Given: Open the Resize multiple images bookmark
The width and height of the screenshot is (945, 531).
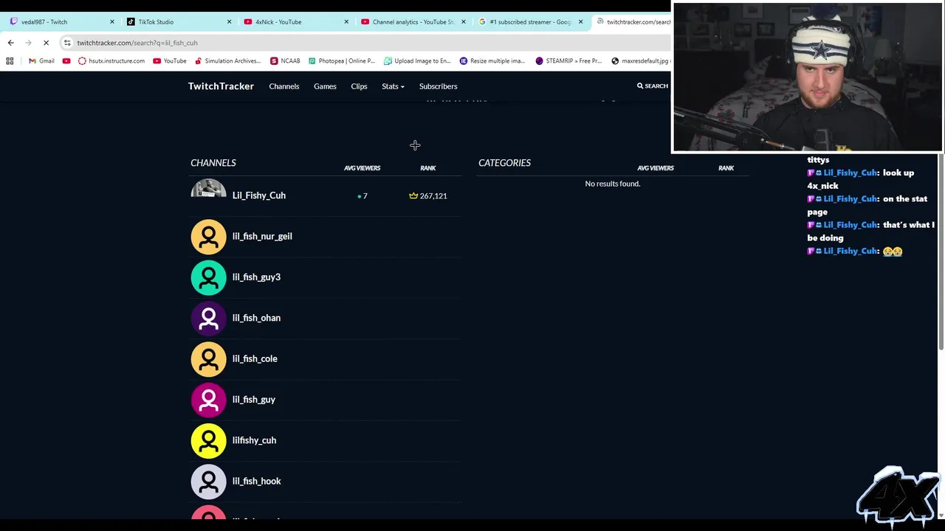Looking at the screenshot, I should 492,61.
